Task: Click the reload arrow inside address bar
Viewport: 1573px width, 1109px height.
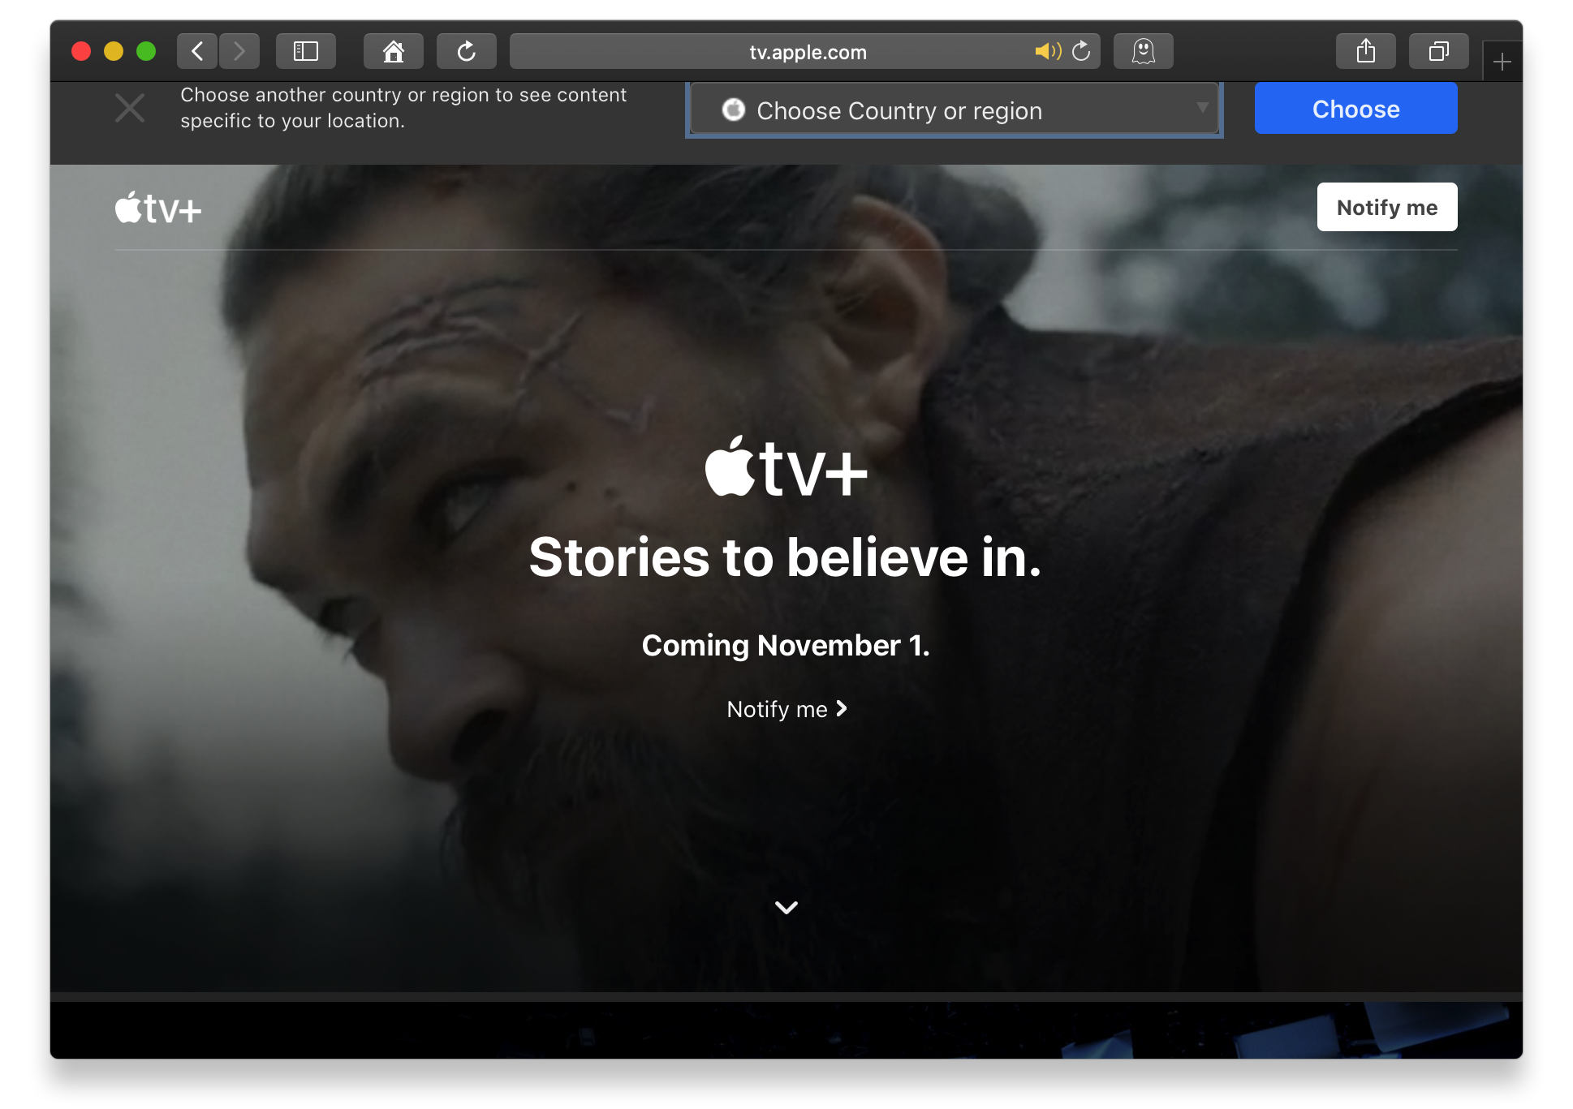Action: 1081,52
